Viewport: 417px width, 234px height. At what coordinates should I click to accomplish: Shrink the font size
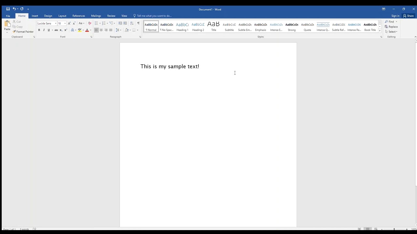click(x=74, y=23)
